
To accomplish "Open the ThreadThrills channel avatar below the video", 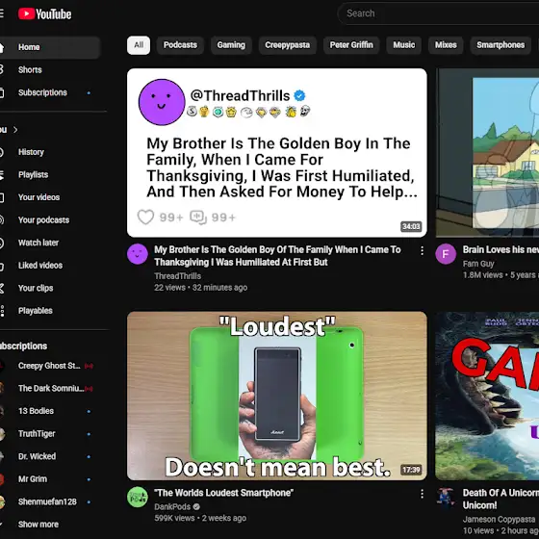I will click(x=138, y=254).
